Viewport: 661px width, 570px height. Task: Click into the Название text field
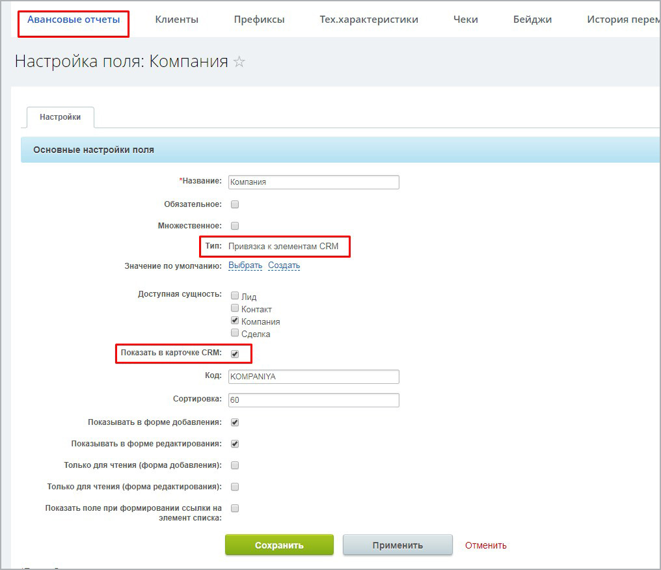tap(314, 182)
